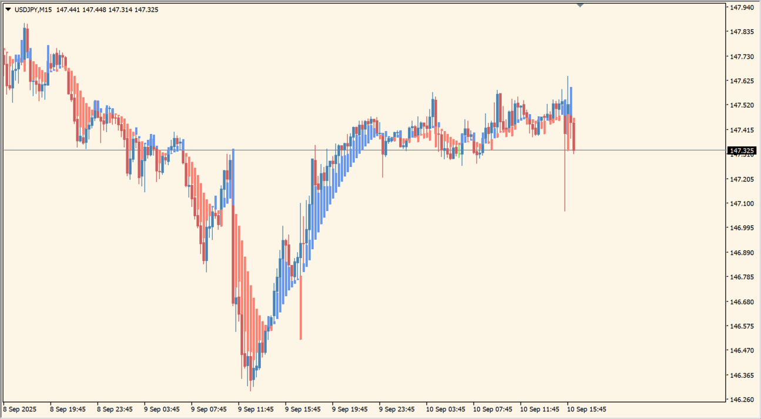Click the 146.680 level on price scale
This screenshot has height=419, width=761.
[741, 301]
